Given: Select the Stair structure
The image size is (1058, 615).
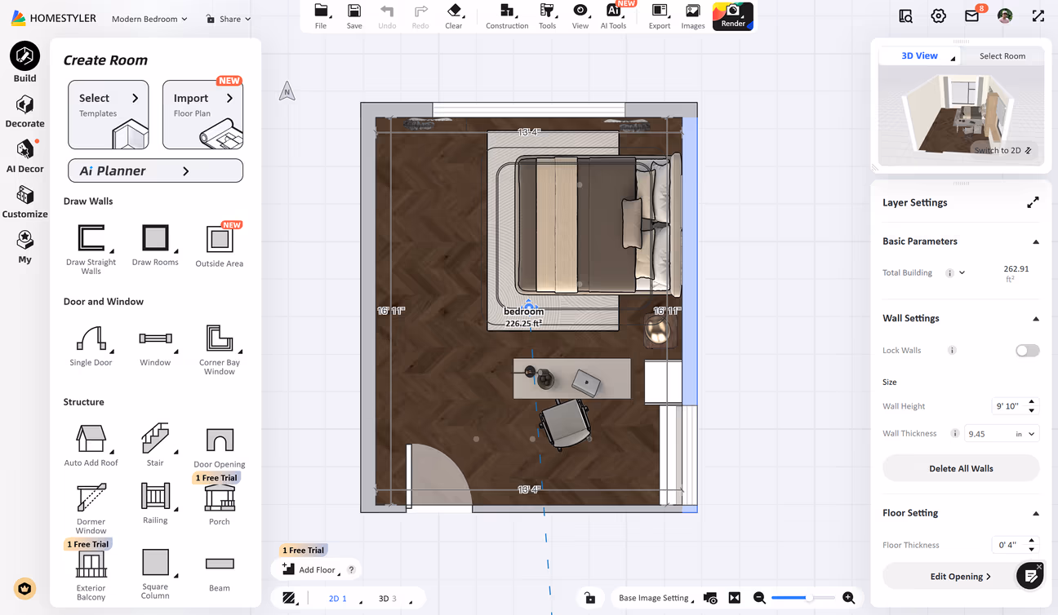Looking at the screenshot, I should pos(155,445).
